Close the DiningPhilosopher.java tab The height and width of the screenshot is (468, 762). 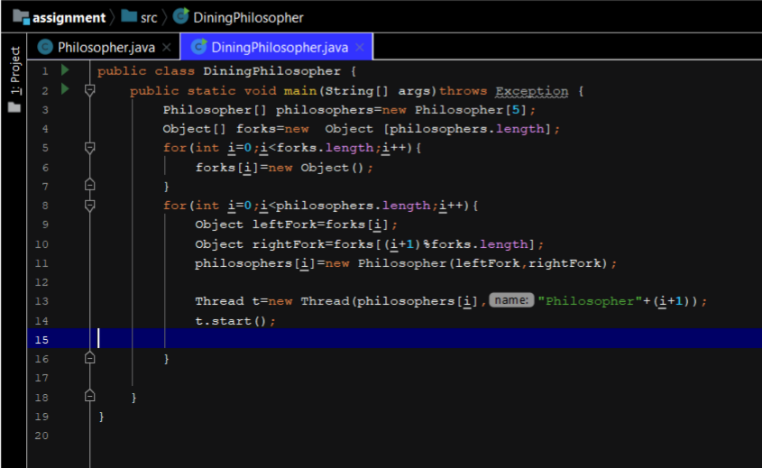tap(360, 47)
